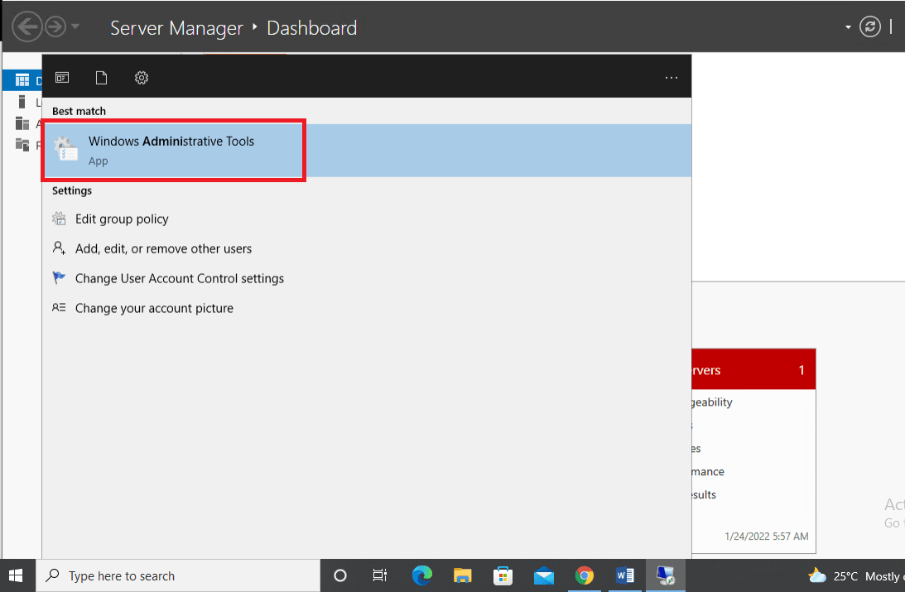905x592 pixels.
Task: Launch Google Chrome from the taskbar
Action: [x=585, y=575]
